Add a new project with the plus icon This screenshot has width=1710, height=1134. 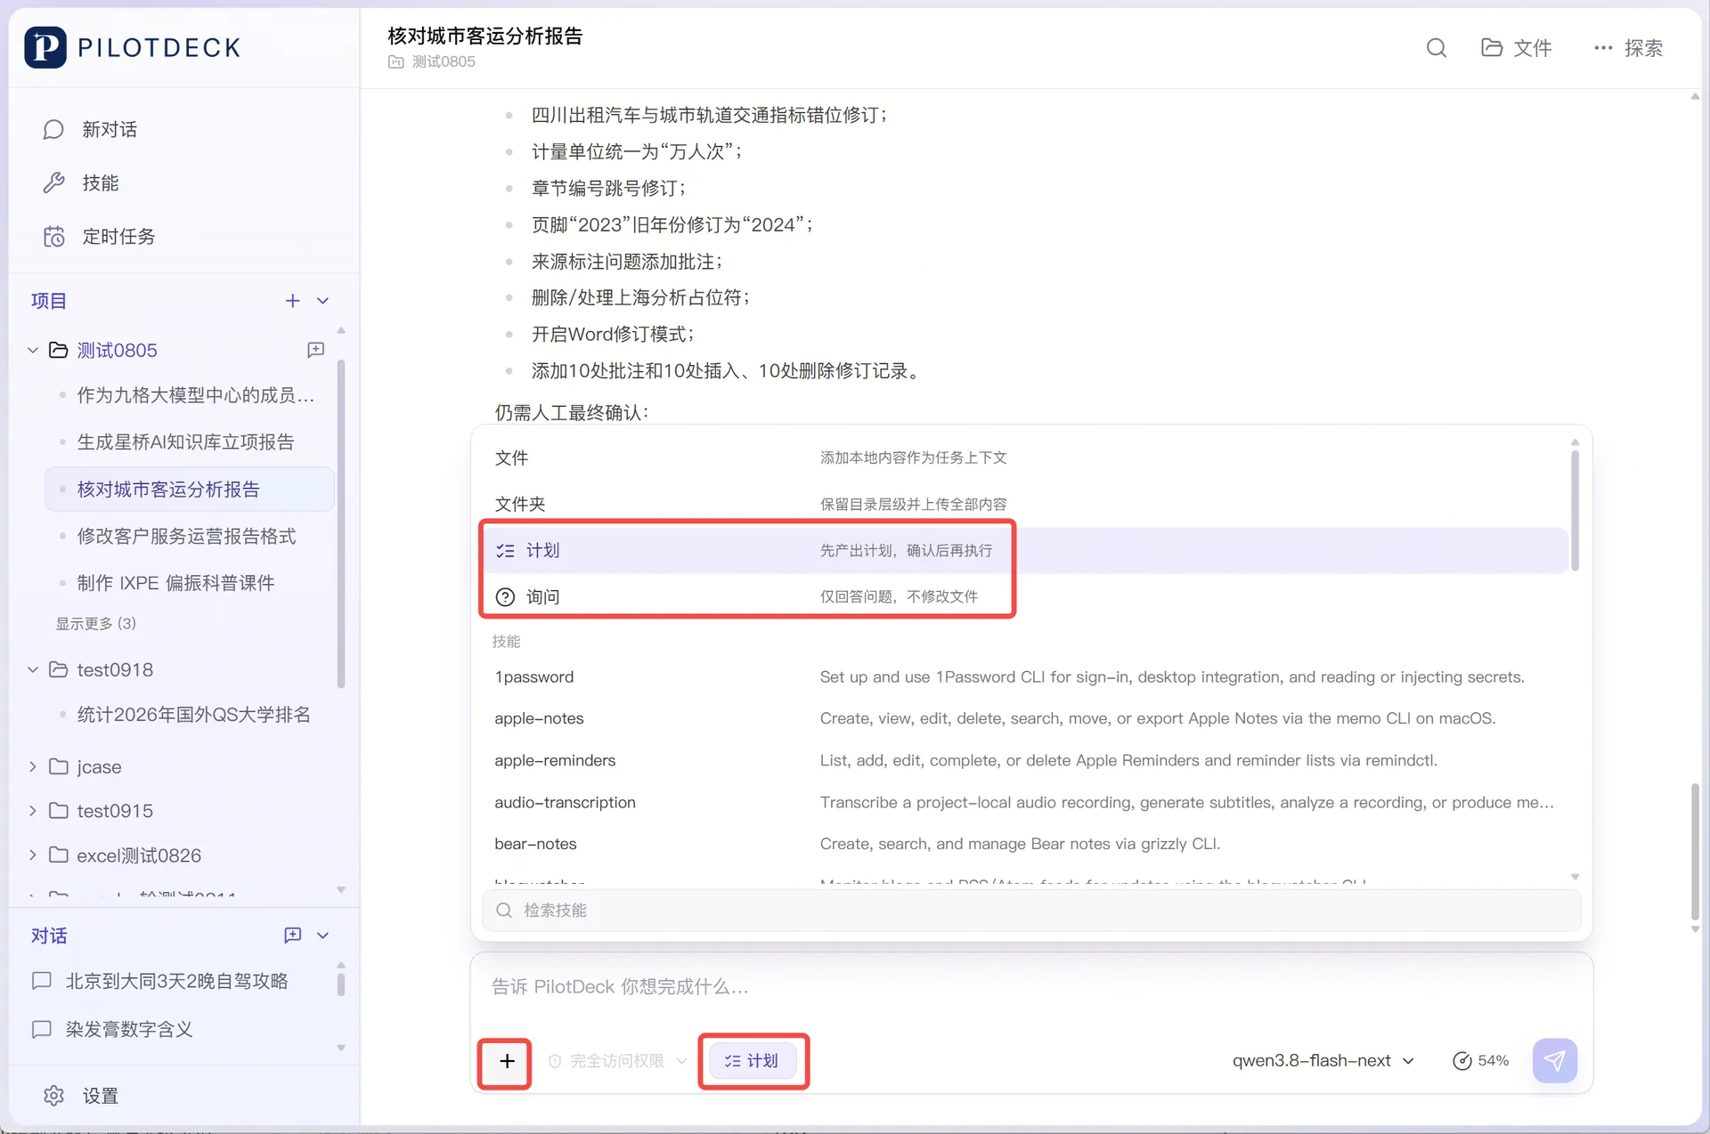point(292,301)
